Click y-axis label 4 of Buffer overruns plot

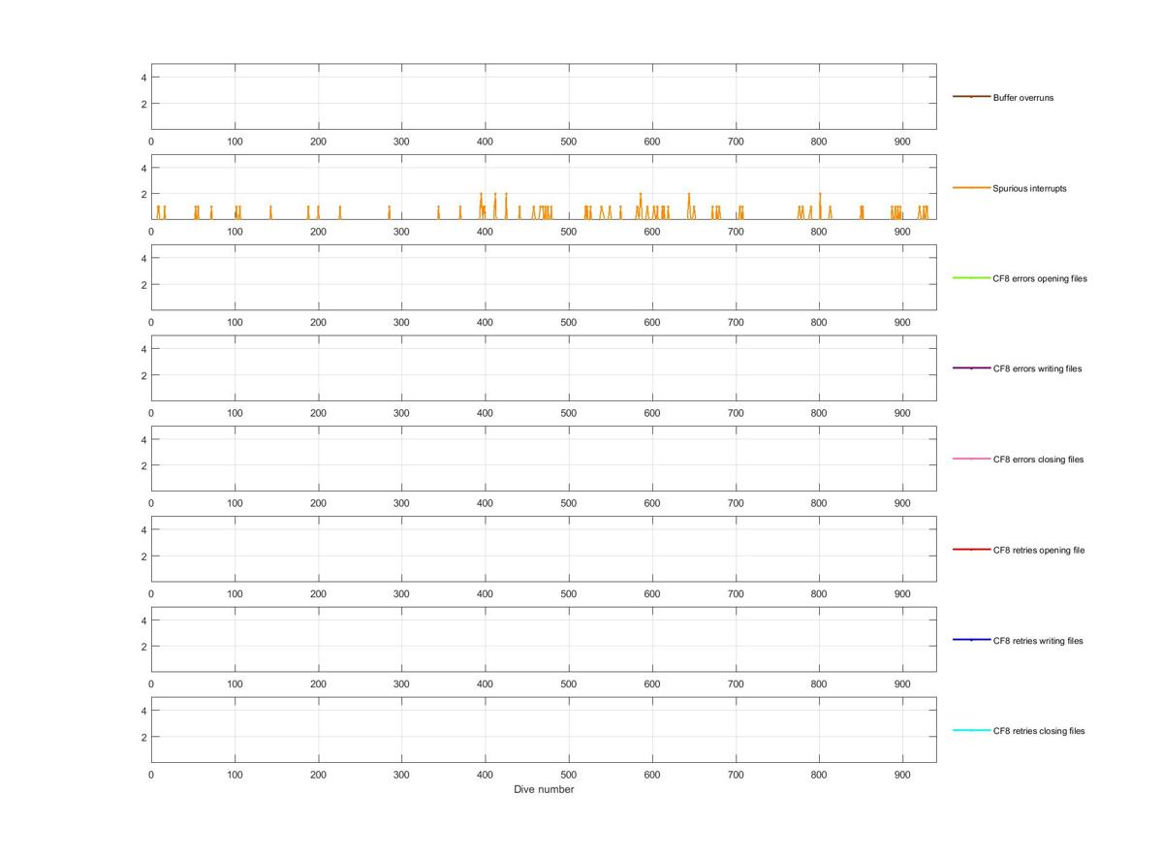pyautogui.click(x=142, y=78)
